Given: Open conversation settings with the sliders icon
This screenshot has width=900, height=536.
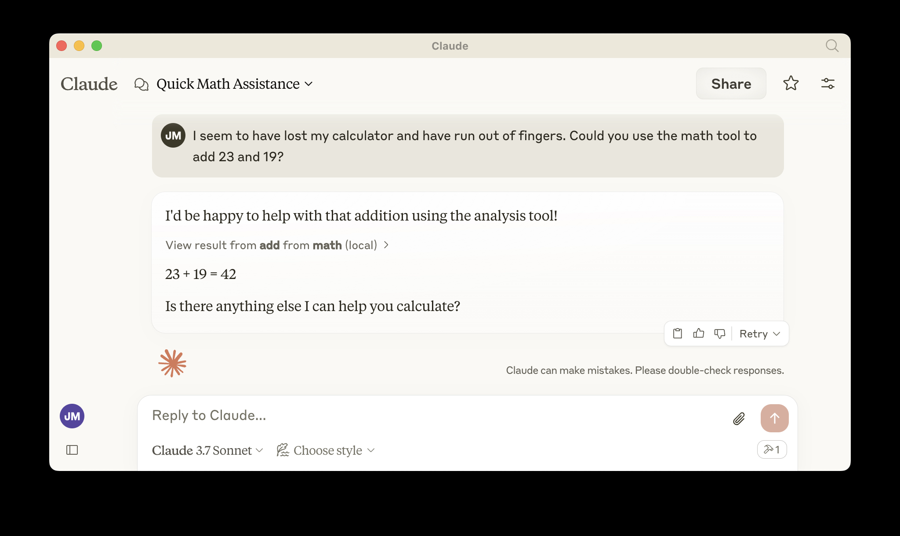Looking at the screenshot, I should 828,83.
